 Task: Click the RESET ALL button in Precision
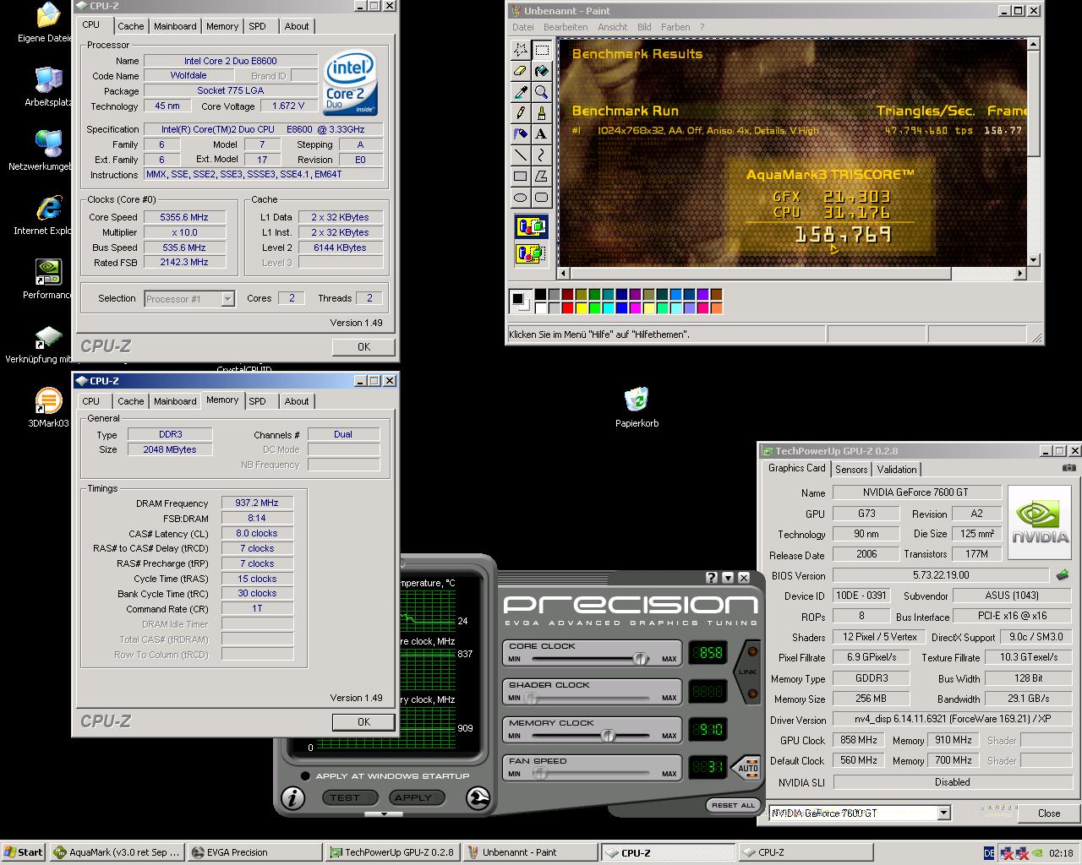click(x=733, y=805)
